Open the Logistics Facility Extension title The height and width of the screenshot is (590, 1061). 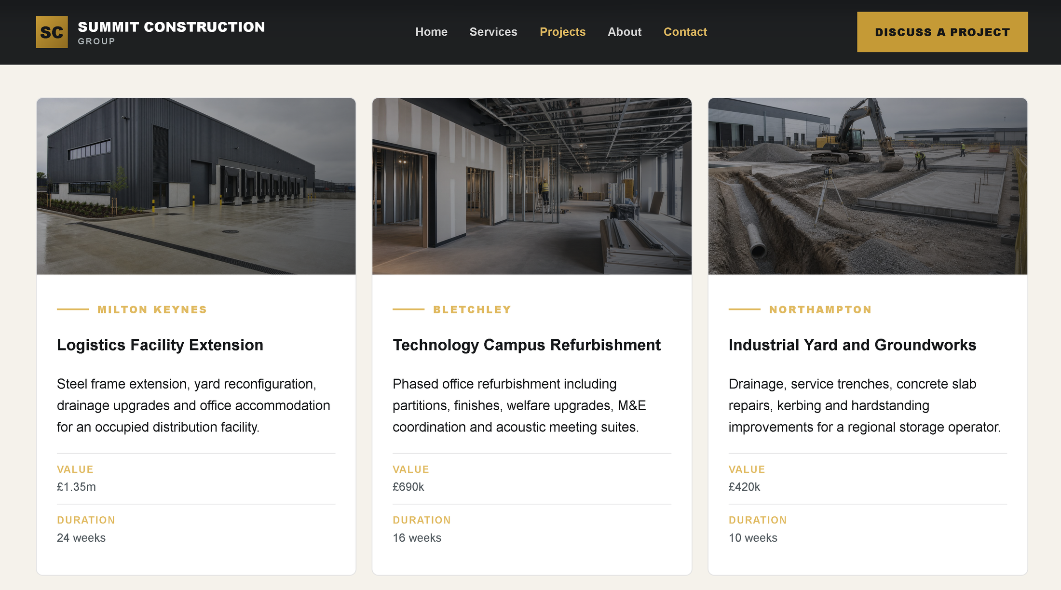[x=160, y=345]
